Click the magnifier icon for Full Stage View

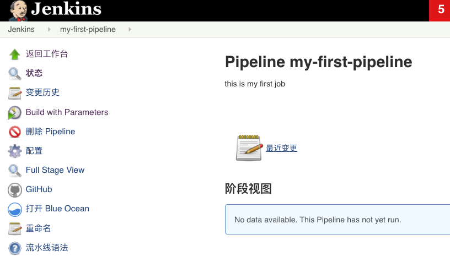pyautogui.click(x=15, y=171)
